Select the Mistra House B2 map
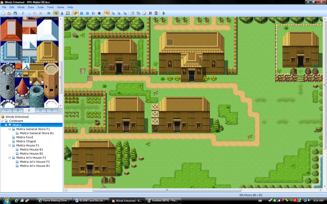The width and height of the screenshot is (327, 204). point(31,154)
